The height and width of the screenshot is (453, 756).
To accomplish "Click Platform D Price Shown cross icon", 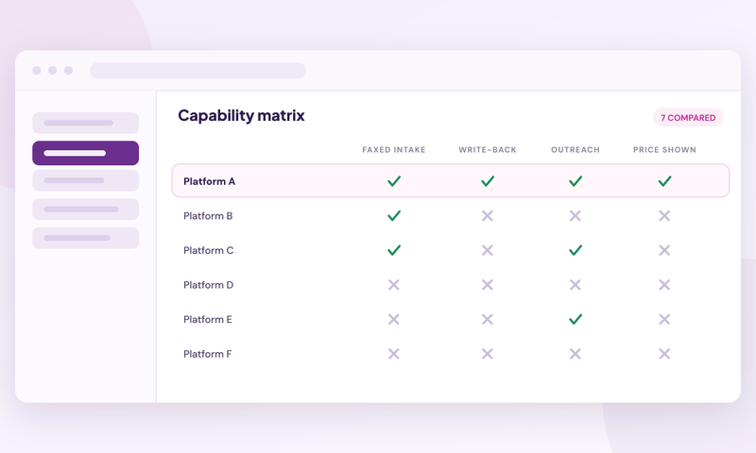I will (x=664, y=285).
